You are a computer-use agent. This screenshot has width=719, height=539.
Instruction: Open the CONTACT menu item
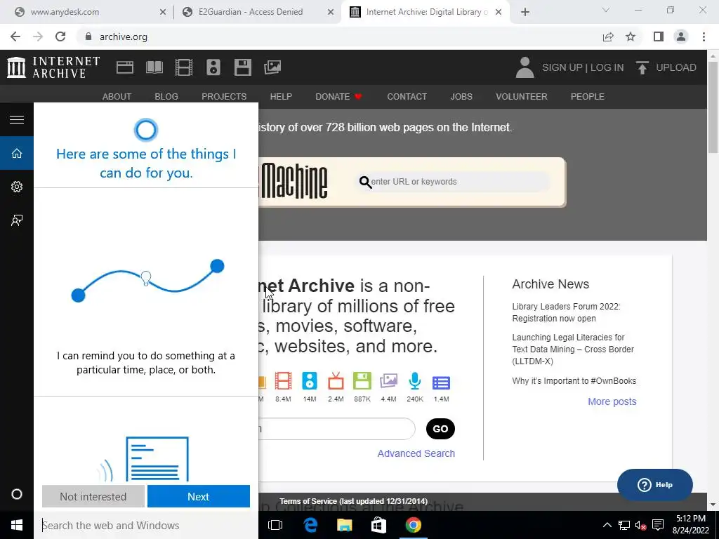pyautogui.click(x=407, y=97)
